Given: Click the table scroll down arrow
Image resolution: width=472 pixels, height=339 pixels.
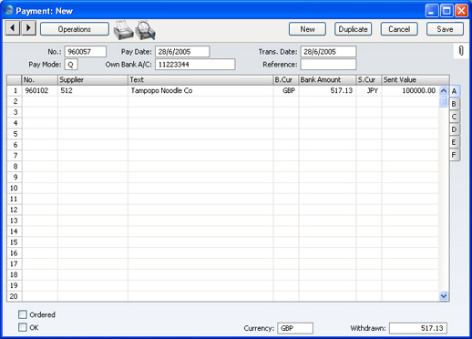Looking at the screenshot, I should [x=444, y=296].
